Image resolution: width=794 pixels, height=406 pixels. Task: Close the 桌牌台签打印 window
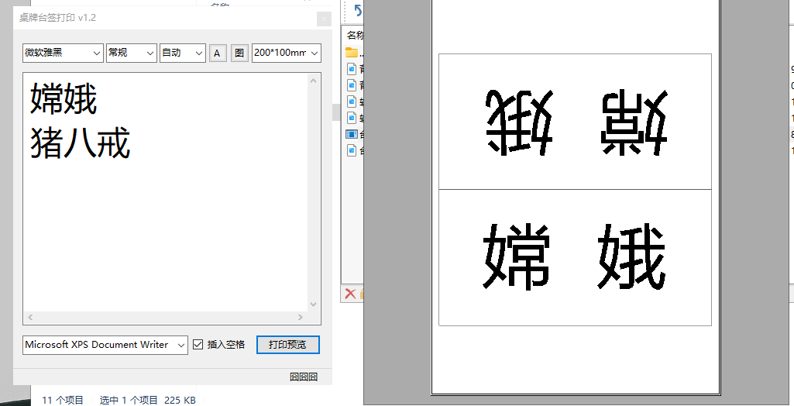tap(325, 19)
